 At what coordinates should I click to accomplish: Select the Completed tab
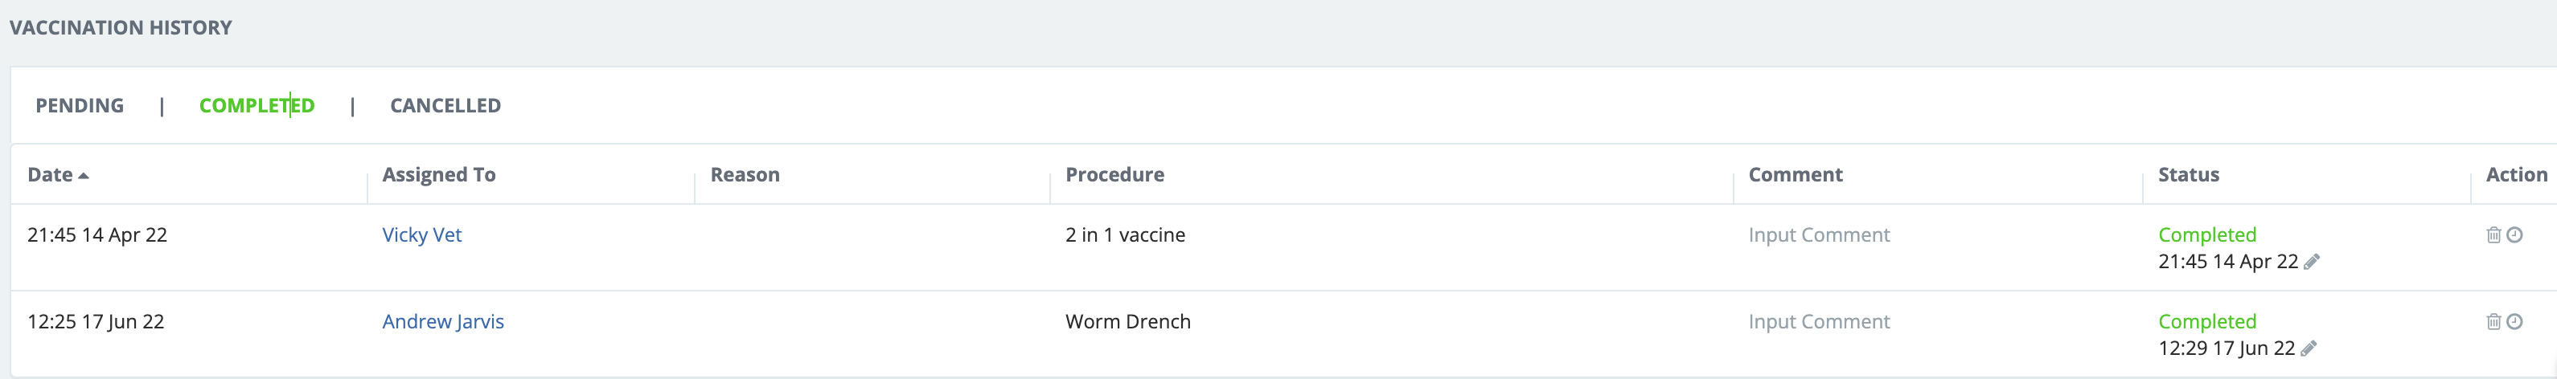pos(256,105)
